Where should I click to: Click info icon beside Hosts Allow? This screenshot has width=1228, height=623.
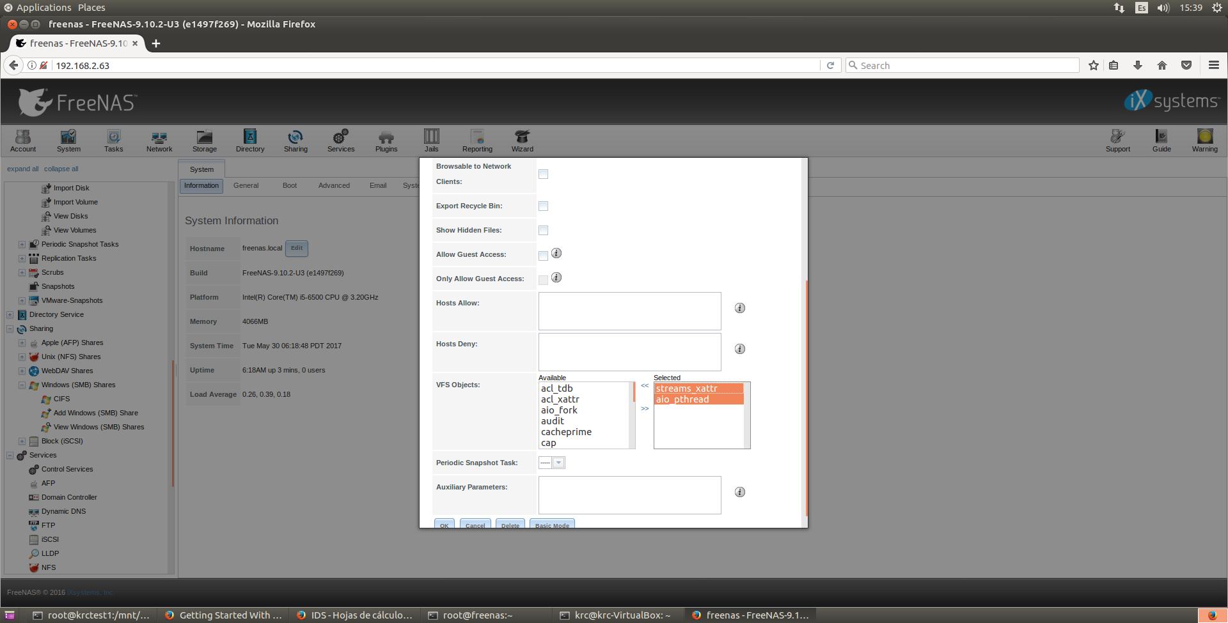[740, 308]
